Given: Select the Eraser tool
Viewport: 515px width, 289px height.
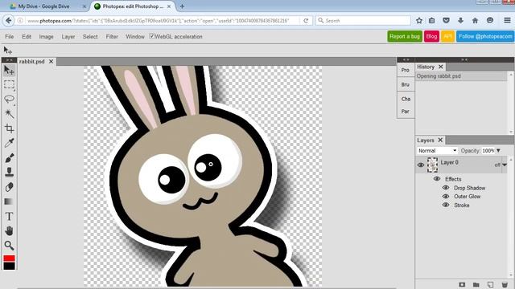Looking at the screenshot, I should 9,187.
